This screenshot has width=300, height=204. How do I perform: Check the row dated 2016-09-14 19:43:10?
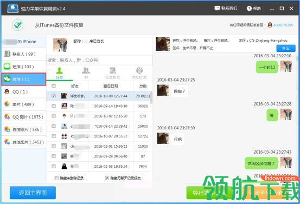coord(54,106)
